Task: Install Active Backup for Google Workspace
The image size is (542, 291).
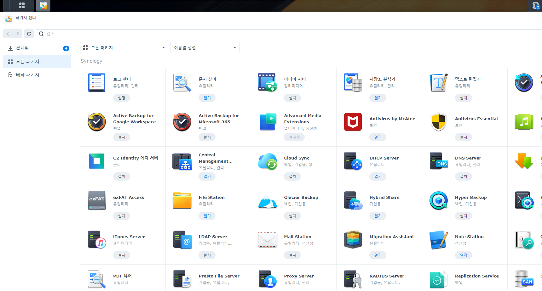Action: [x=122, y=137]
